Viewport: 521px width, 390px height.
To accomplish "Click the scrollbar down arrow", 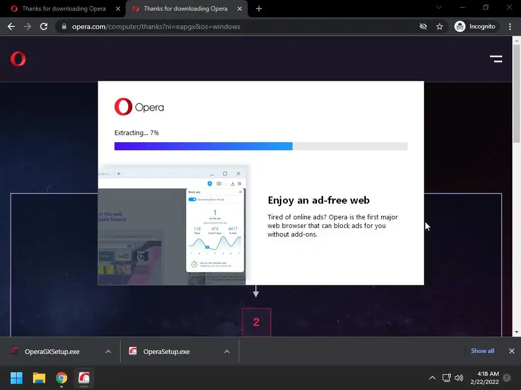I will pyautogui.click(x=516, y=332).
